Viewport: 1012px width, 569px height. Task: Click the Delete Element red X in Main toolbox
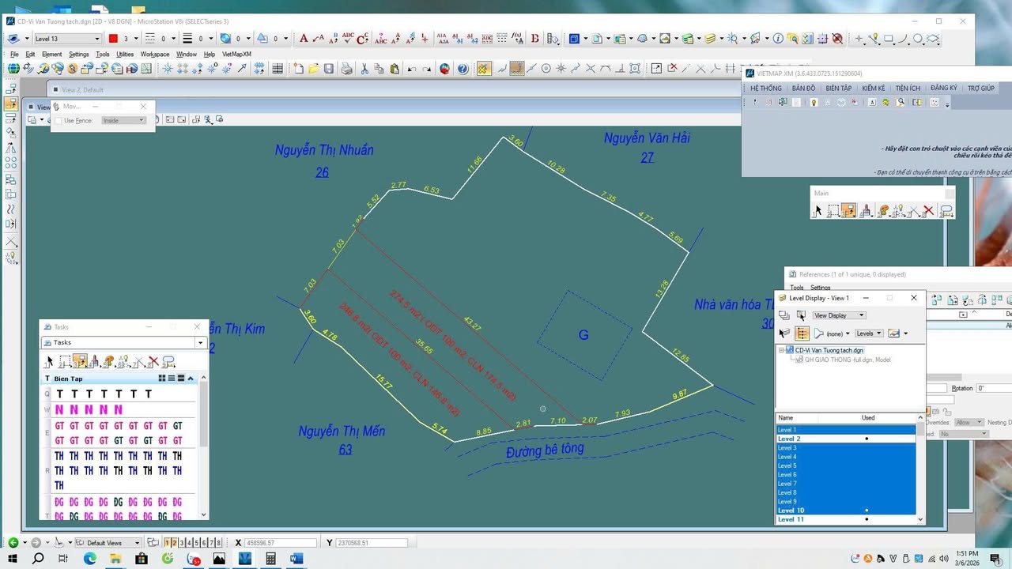click(928, 211)
